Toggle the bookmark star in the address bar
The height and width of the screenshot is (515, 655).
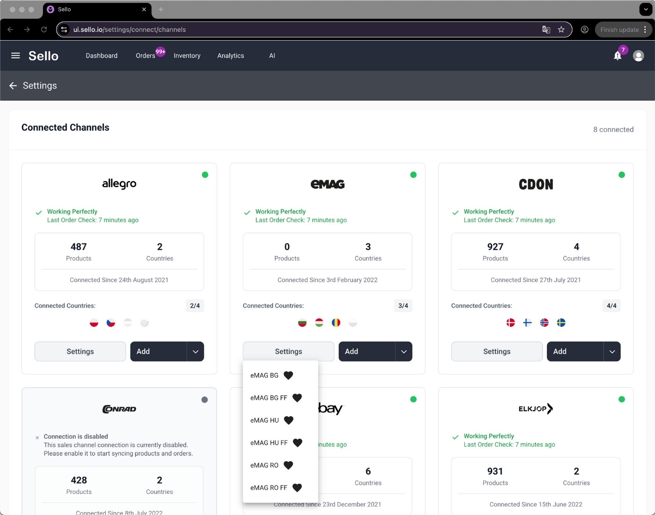(561, 29)
